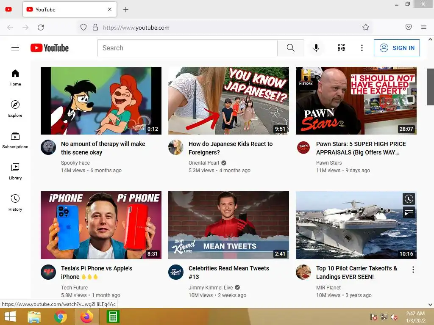The height and width of the screenshot is (325, 434).
Task: Go to Home in the sidebar
Action: [15, 78]
